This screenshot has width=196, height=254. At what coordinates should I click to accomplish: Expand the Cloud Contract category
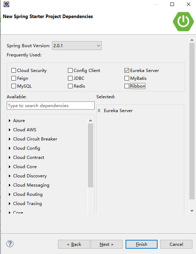tap(10, 158)
